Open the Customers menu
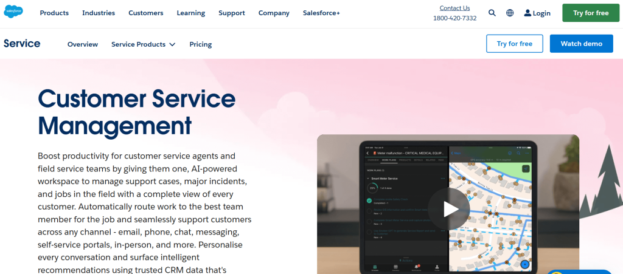 coord(146,13)
